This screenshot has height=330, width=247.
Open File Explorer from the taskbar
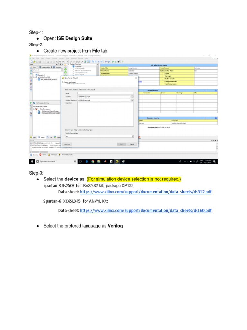click(x=99, y=162)
